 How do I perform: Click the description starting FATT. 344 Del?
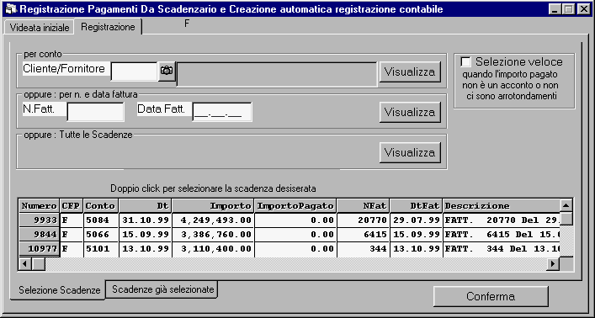(502, 249)
